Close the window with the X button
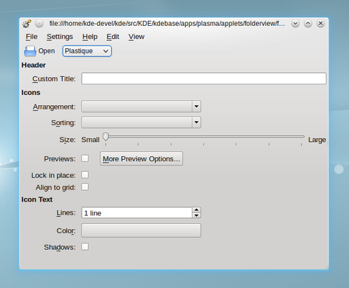This screenshot has width=349, height=288. pos(320,24)
